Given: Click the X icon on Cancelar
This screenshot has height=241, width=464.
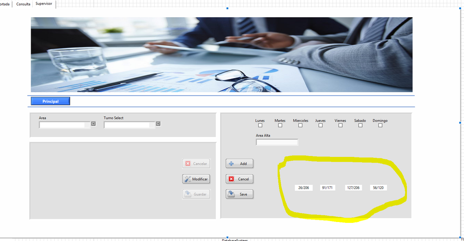Looking at the screenshot, I should click(x=188, y=163).
